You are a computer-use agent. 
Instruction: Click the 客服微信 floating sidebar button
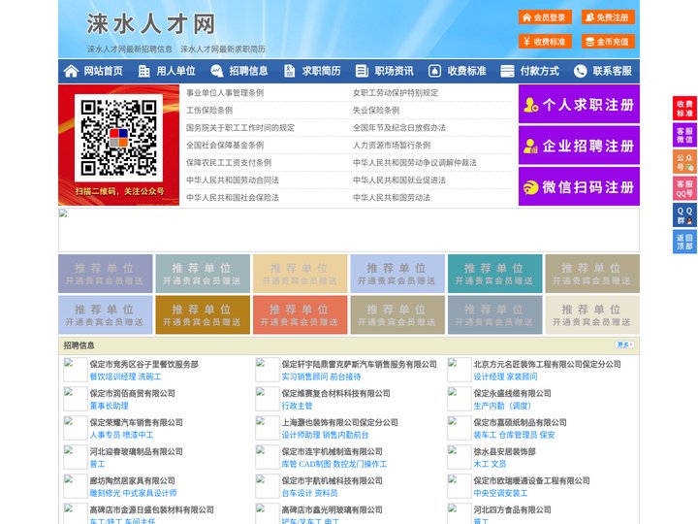pos(684,135)
